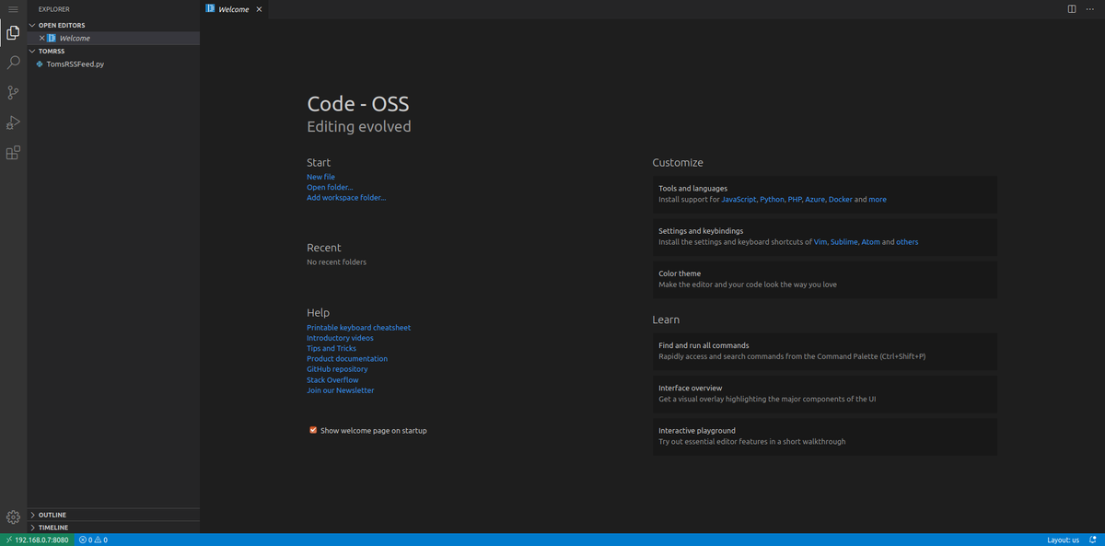The image size is (1105, 546).
Task: Click the New file link
Action: point(320,177)
